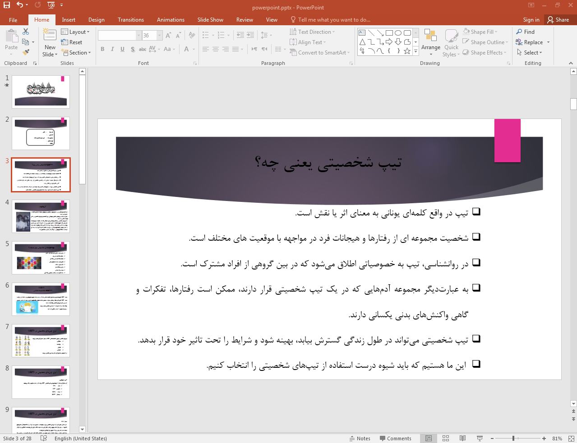Enable strikethrough formatting
This screenshot has width=577, height=443.
click(x=143, y=49)
